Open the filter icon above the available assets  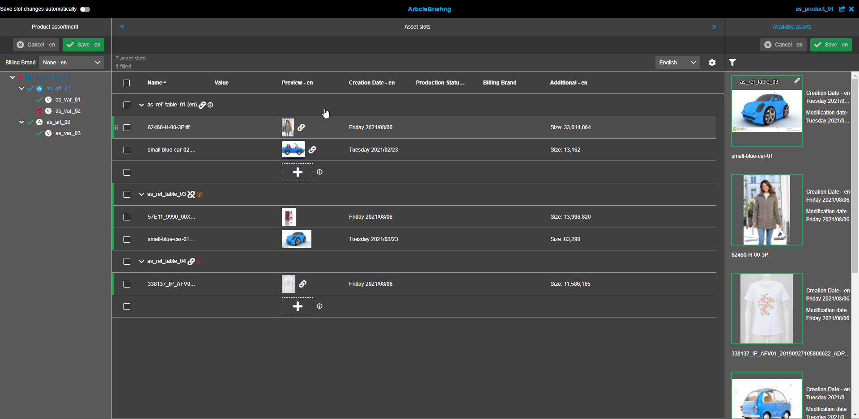pyautogui.click(x=732, y=63)
